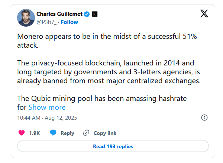Image resolution: width=223 pixels, height=163 pixels.
Task: Click the chain link copy icon
Action: coord(86,133)
